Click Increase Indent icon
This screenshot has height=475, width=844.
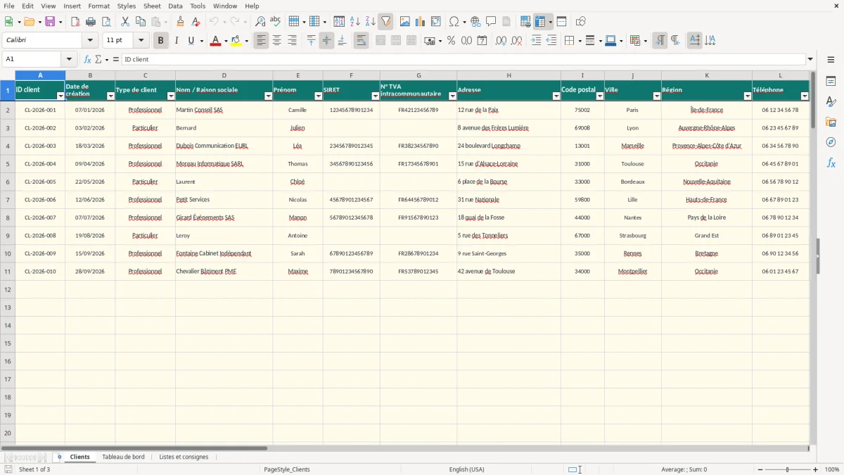(x=536, y=41)
